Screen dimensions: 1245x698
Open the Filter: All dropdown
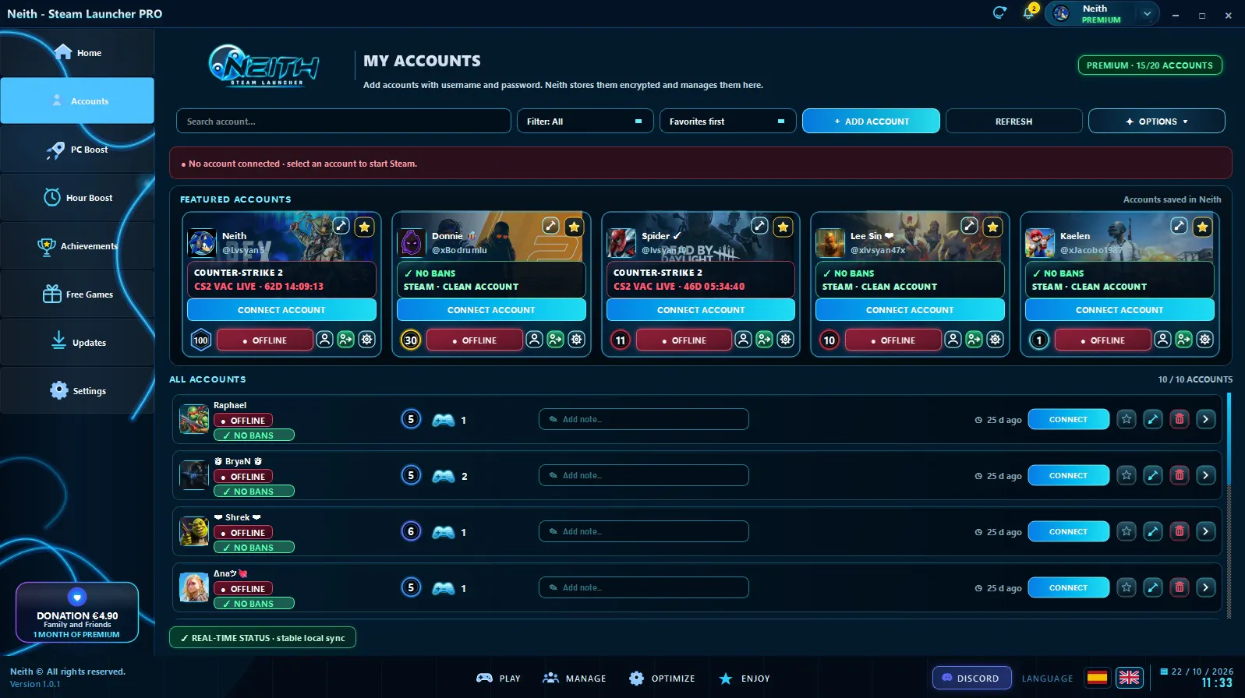(585, 121)
